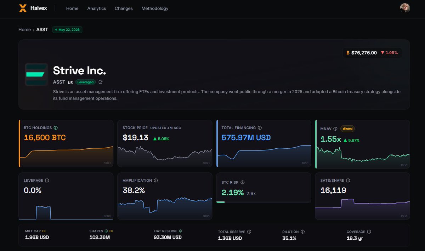
Task: Click the 38.2% amplification value
Action: (x=134, y=190)
